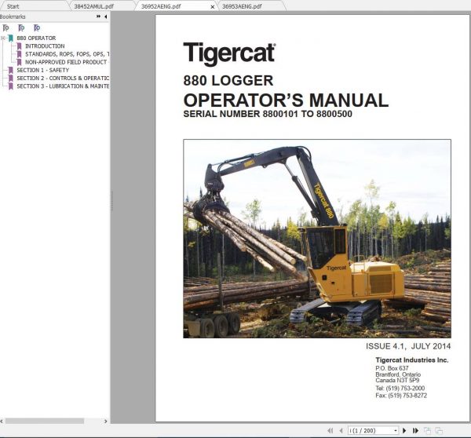Viewport: 471px width, 438px height.
Task: Click the Bookmarks panel horizontal scrollbar thumb
Action: [45, 422]
